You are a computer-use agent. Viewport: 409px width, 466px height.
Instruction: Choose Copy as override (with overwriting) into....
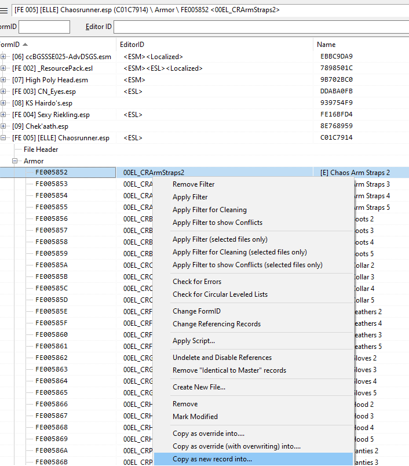pos(236,446)
